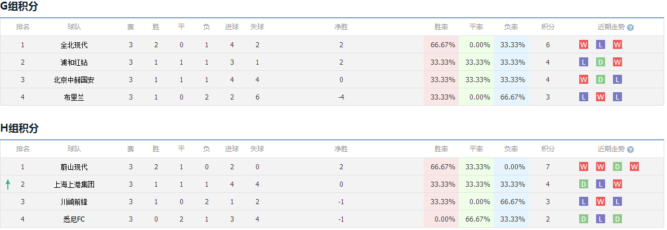Open team 北京中赫国安
This screenshot has height=230, width=667.
(x=74, y=79)
